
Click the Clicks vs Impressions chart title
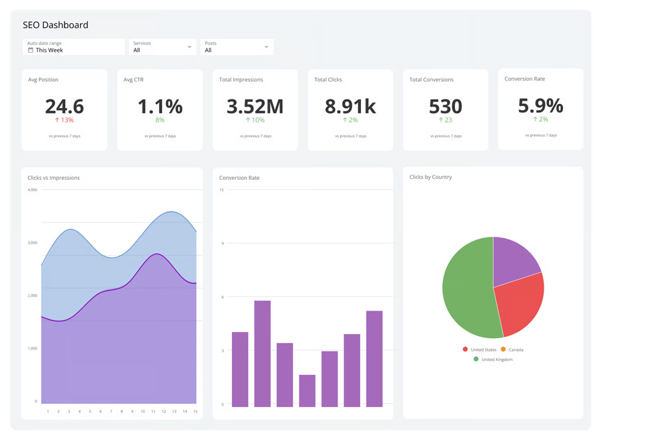[x=54, y=178]
